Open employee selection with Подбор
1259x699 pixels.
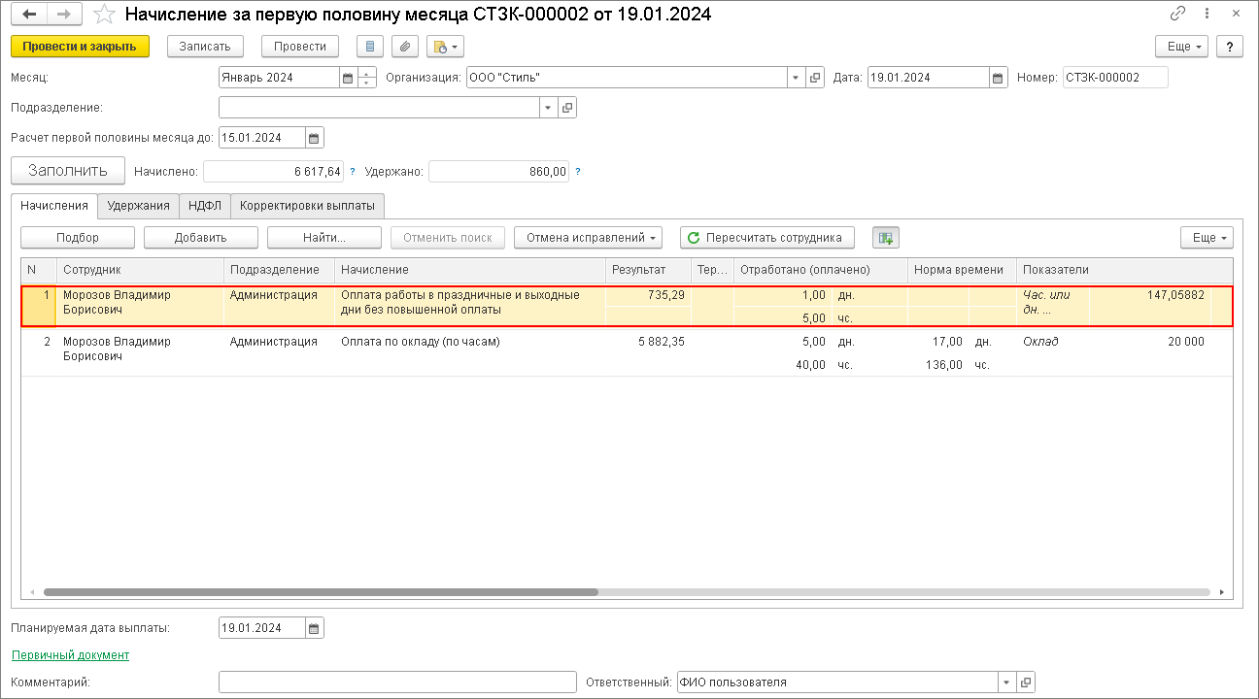78,238
